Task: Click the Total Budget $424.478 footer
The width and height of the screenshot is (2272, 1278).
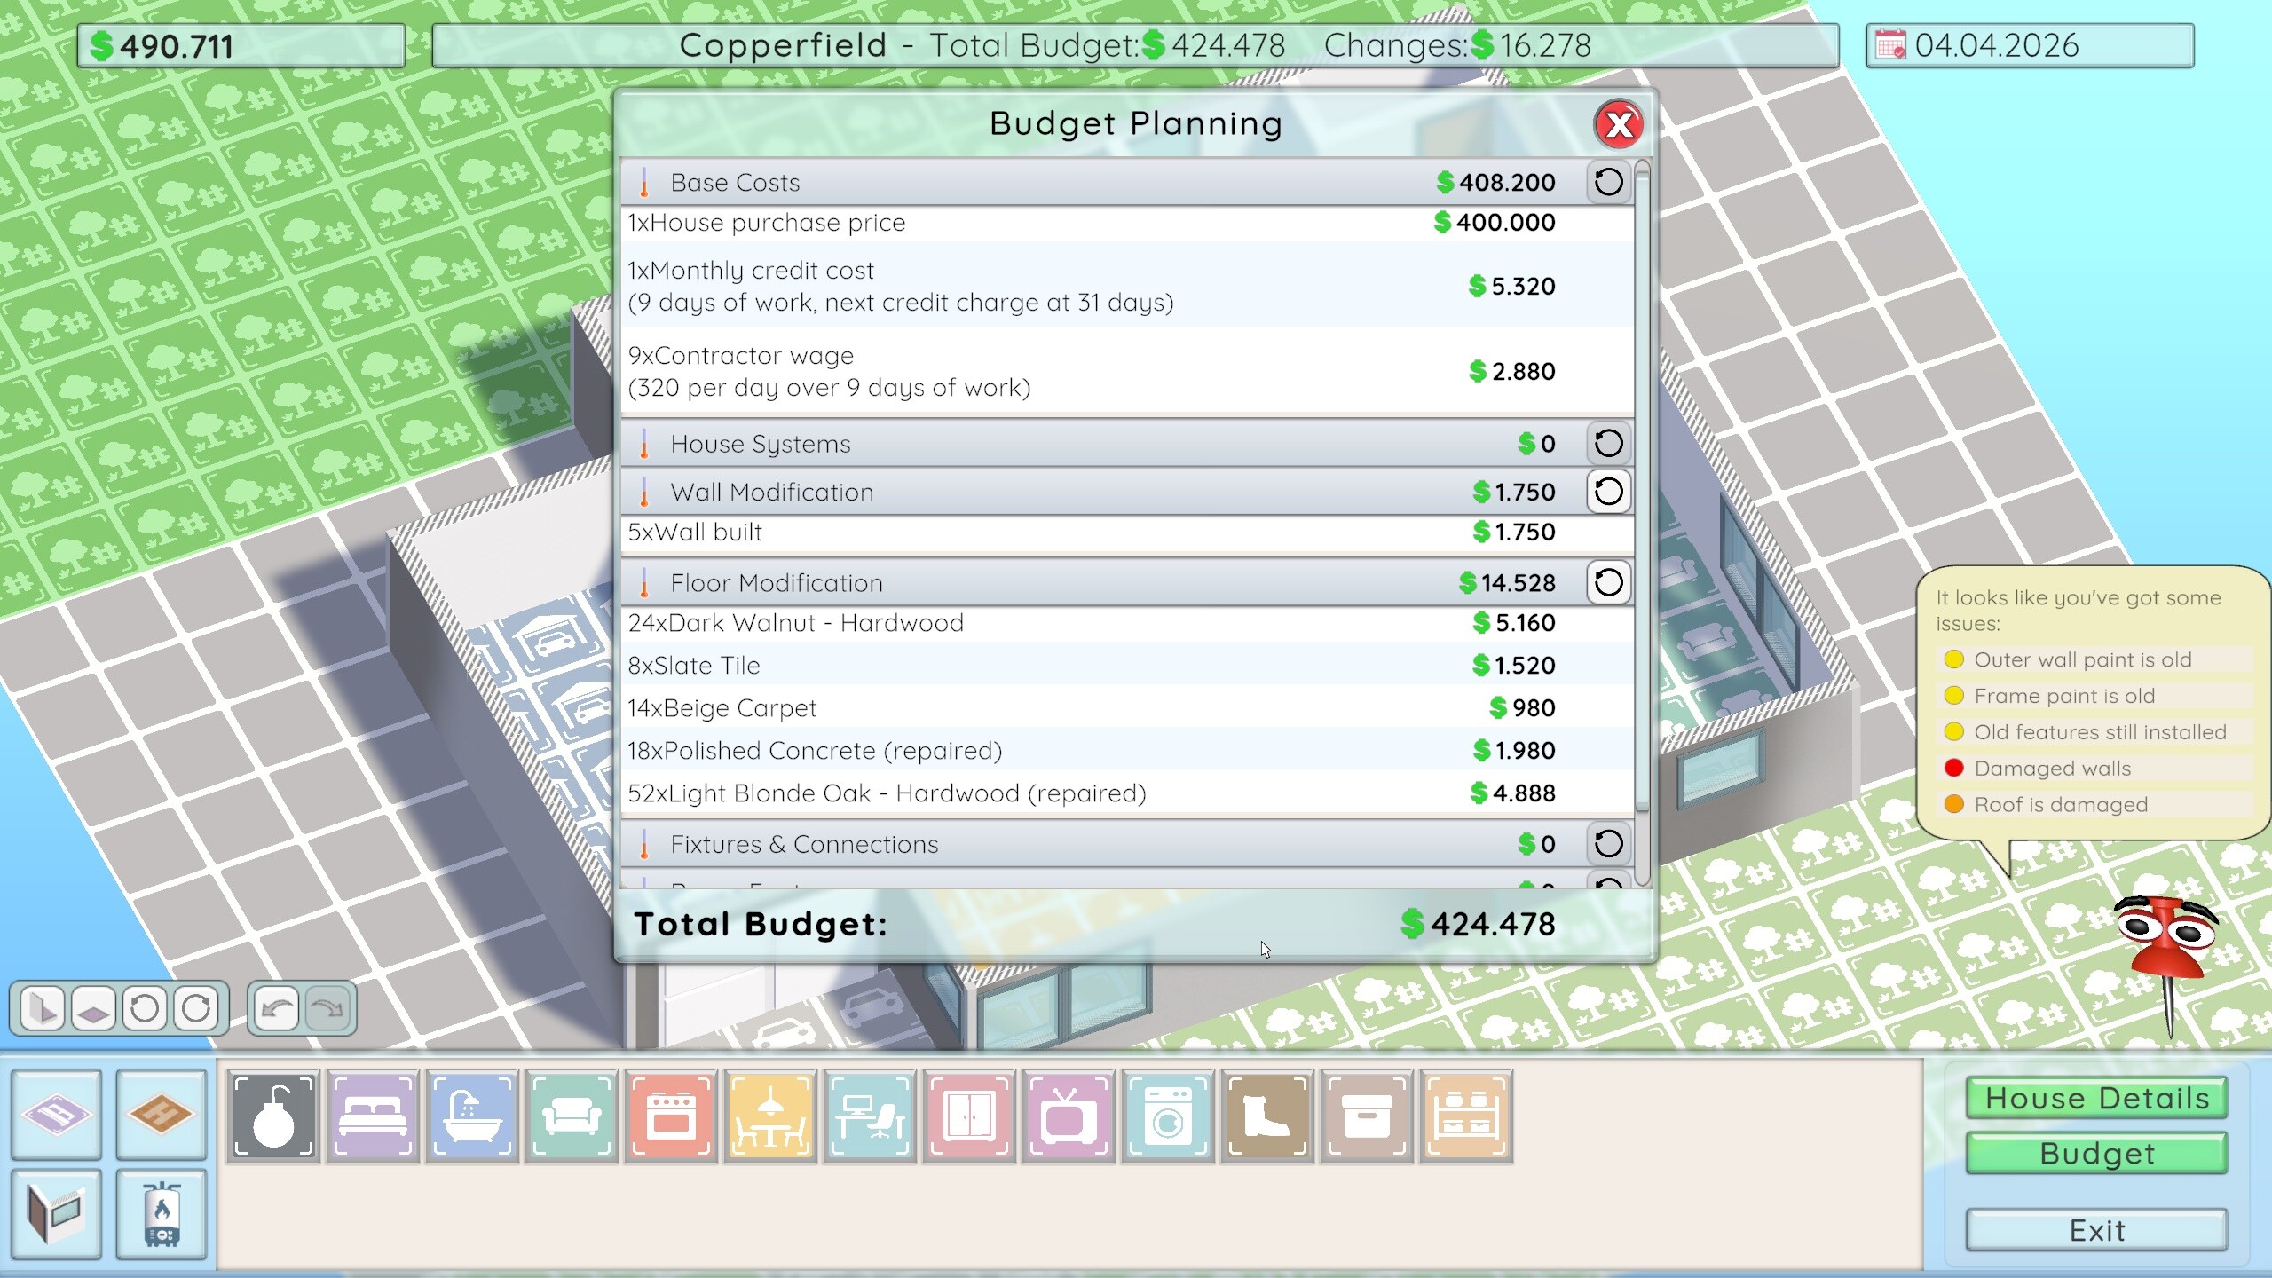Action: pos(1135,925)
